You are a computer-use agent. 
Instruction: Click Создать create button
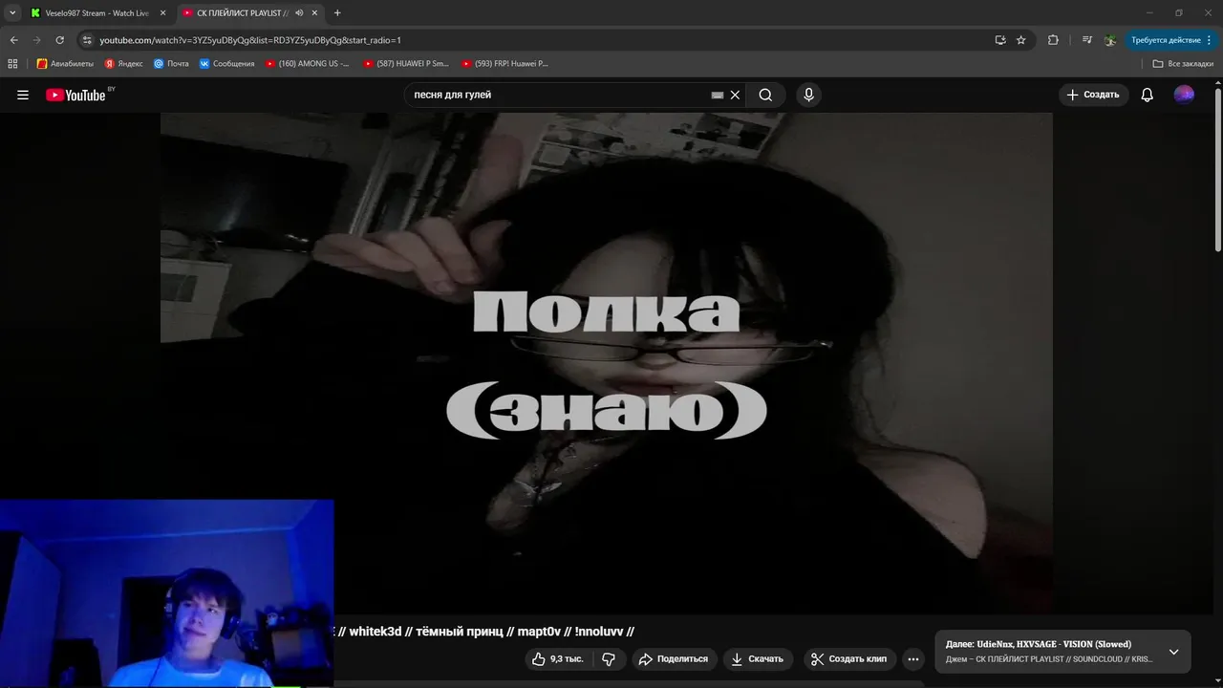click(x=1093, y=95)
